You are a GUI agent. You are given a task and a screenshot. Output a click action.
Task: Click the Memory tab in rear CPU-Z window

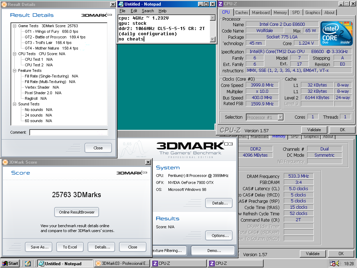tap(279, 136)
